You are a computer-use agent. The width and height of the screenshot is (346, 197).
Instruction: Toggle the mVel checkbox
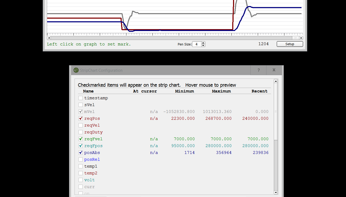coord(81,112)
